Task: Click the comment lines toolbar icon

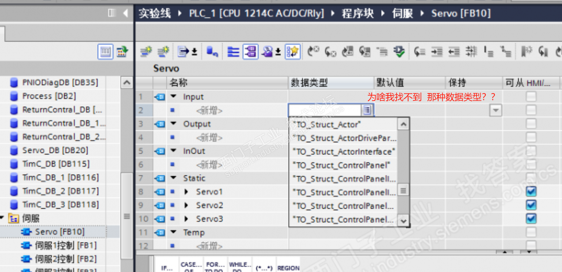Action: pyautogui.click(x=382, y=52)
